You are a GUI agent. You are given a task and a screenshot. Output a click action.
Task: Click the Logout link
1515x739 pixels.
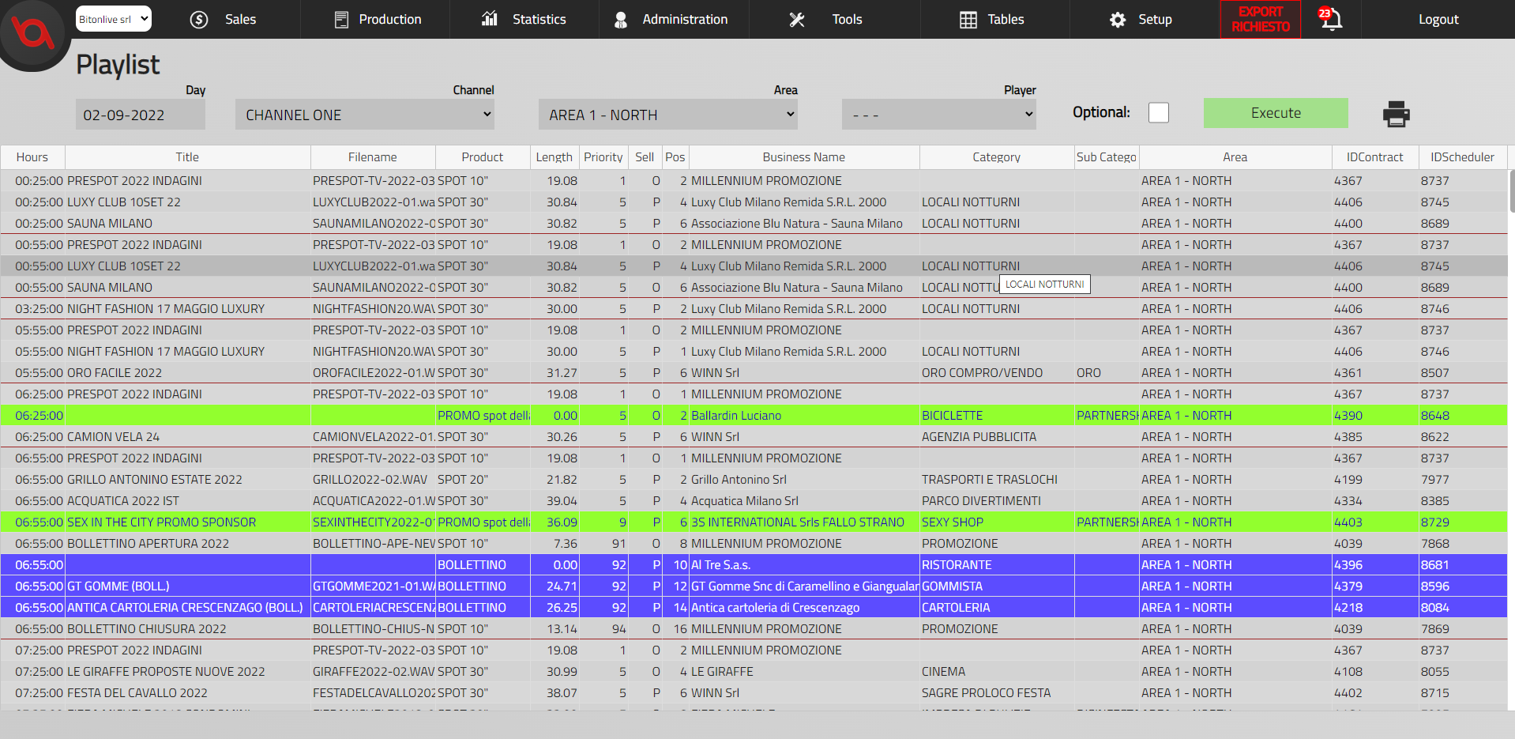tap(1438, 20)
